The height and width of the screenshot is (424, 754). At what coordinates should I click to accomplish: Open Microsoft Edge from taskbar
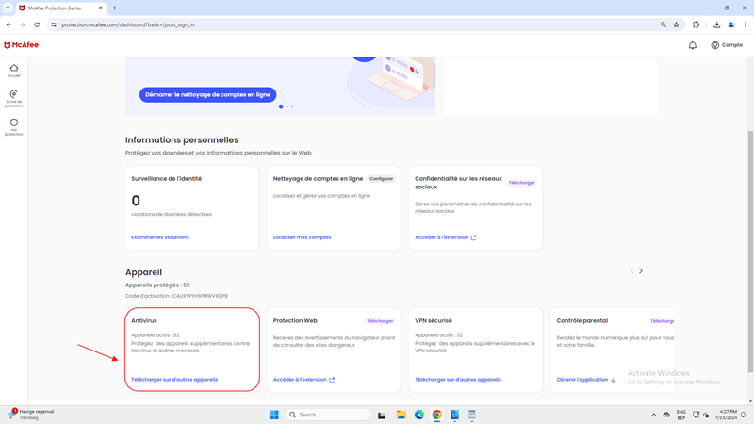click(419, 415)
